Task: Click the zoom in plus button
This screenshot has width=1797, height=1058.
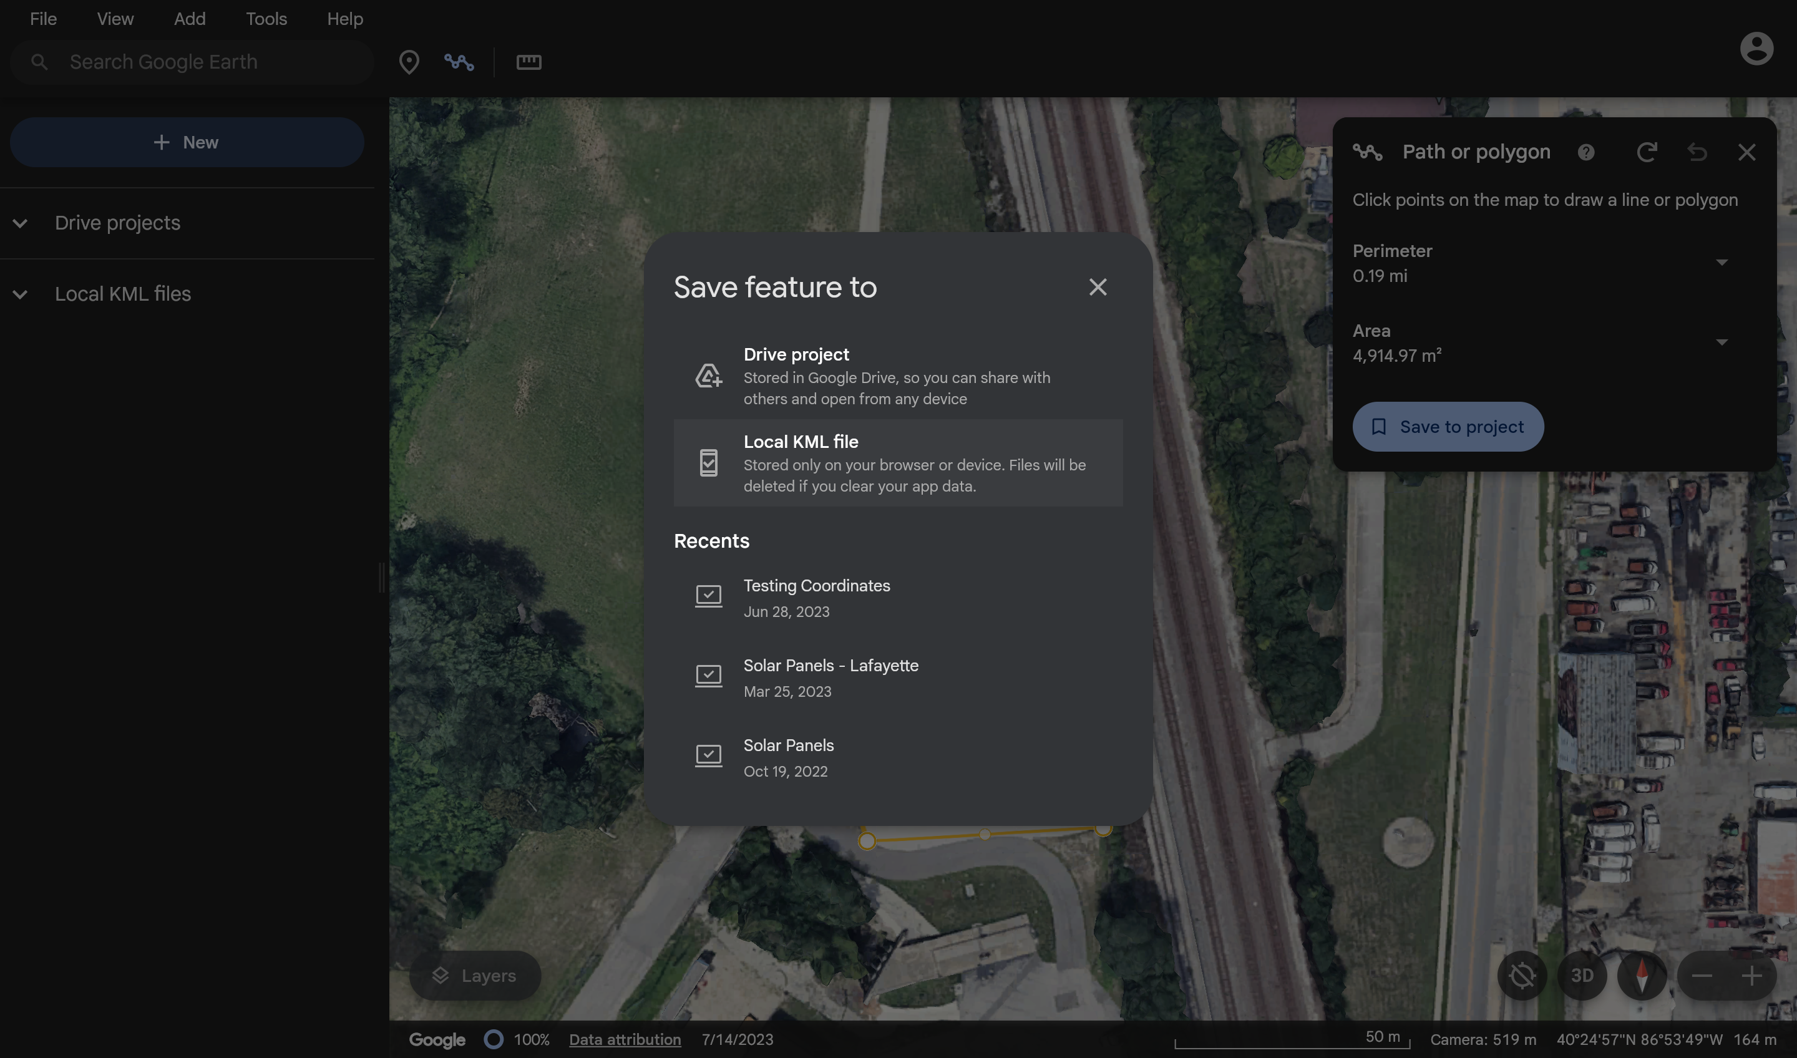Action: click(x=1751, y=975)
